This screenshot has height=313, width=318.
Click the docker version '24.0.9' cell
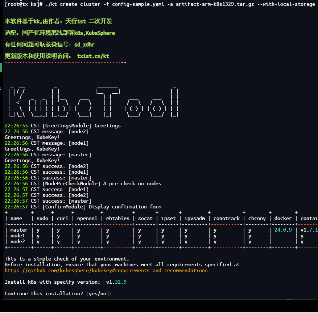283,230
